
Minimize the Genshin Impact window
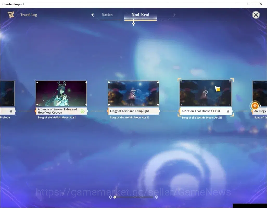(237, 4)
